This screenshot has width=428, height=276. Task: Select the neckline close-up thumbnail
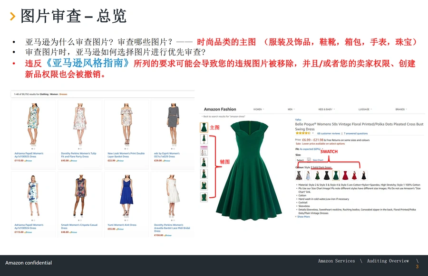(204, 185)
